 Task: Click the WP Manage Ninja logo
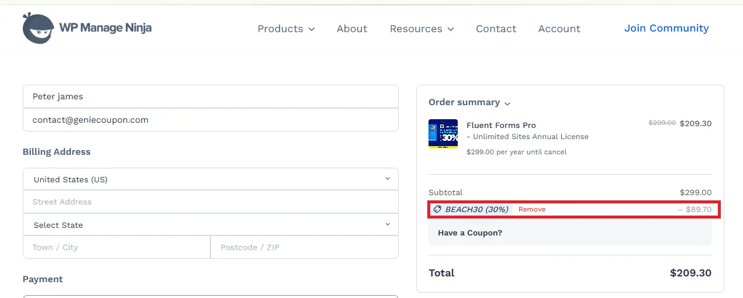pyautogui.click(x=87, y=28)
